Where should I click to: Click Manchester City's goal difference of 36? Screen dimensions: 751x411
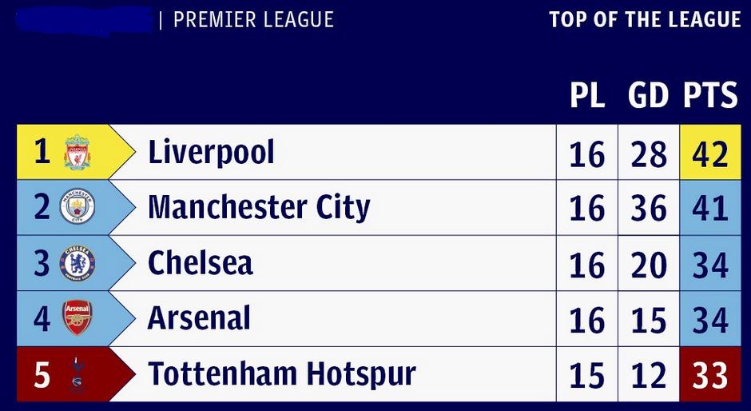coord(648,208)
